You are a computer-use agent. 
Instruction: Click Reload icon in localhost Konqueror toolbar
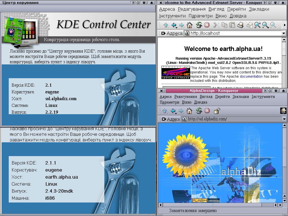click(x=199, y=25)
